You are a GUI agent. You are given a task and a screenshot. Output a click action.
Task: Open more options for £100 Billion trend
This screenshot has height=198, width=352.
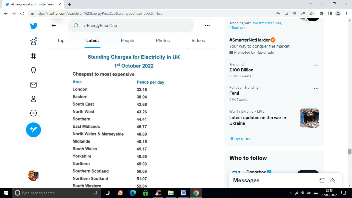click(316, 65)
